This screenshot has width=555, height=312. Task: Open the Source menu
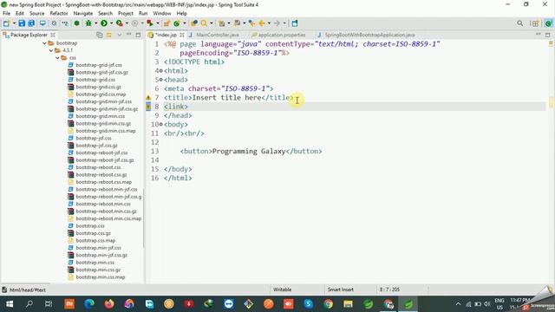coord(36,14)
